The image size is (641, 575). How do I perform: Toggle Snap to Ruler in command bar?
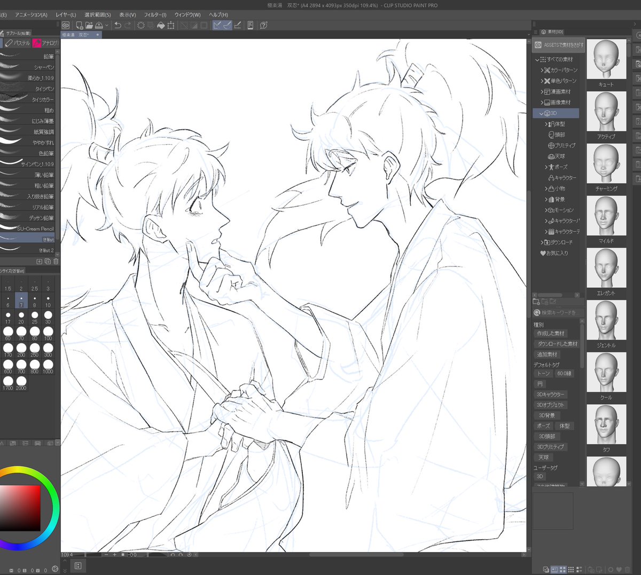[217, 25]
